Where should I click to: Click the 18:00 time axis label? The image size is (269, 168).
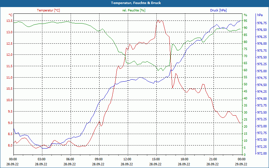click(x=185, y=159)
